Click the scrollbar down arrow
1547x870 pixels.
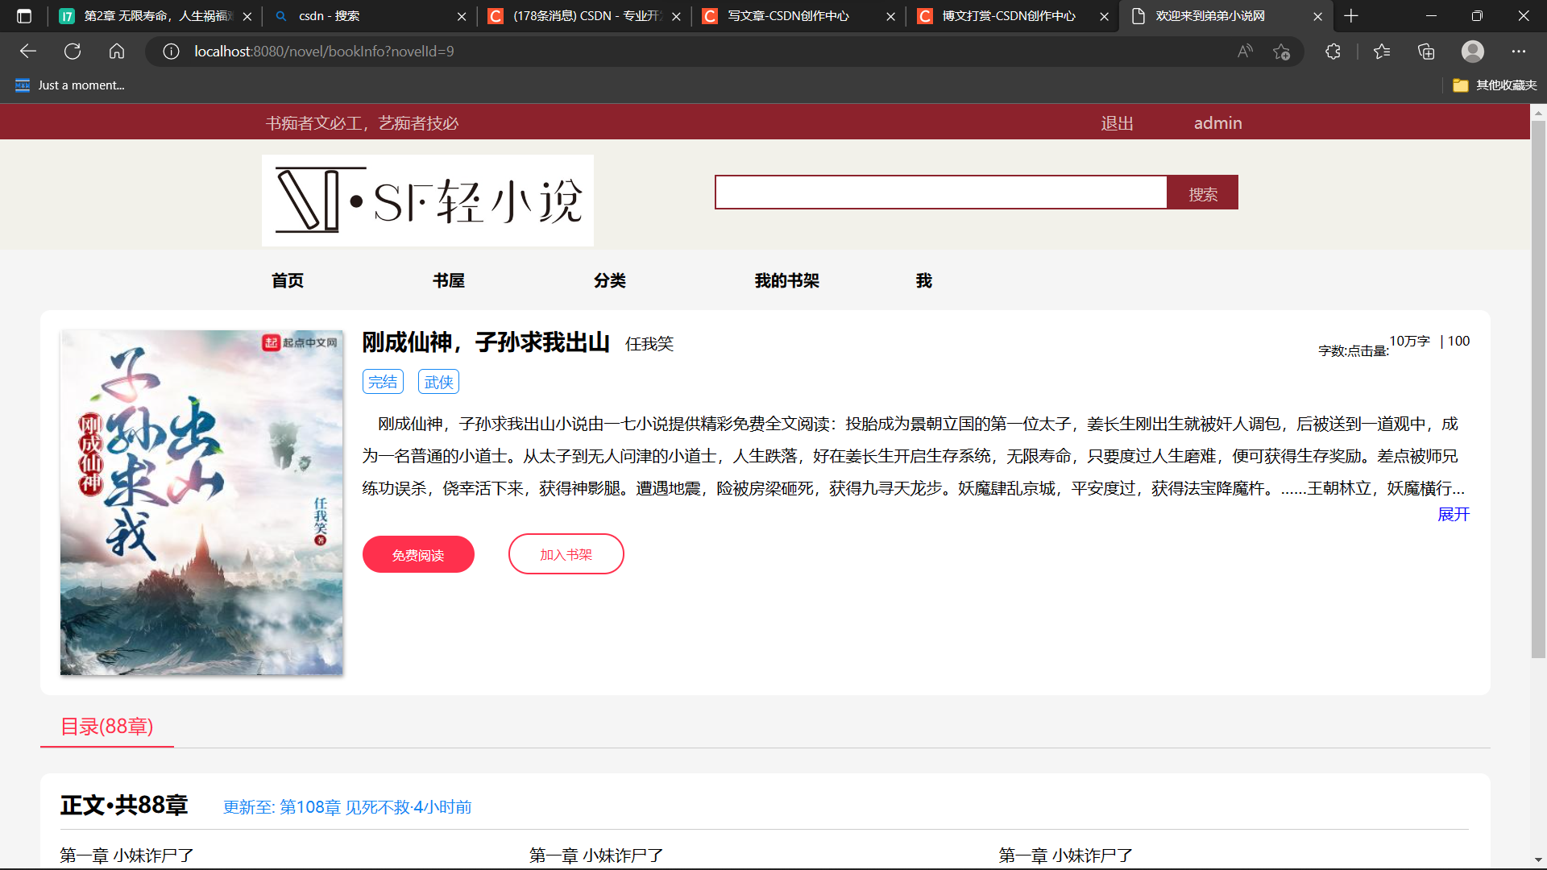(x=1538, y=860)
